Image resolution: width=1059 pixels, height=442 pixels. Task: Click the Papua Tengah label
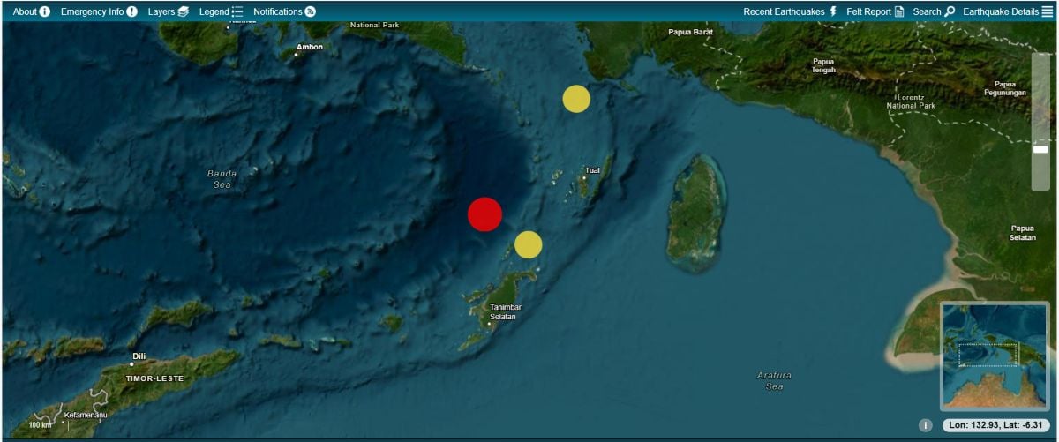click(x=823, y=65)
